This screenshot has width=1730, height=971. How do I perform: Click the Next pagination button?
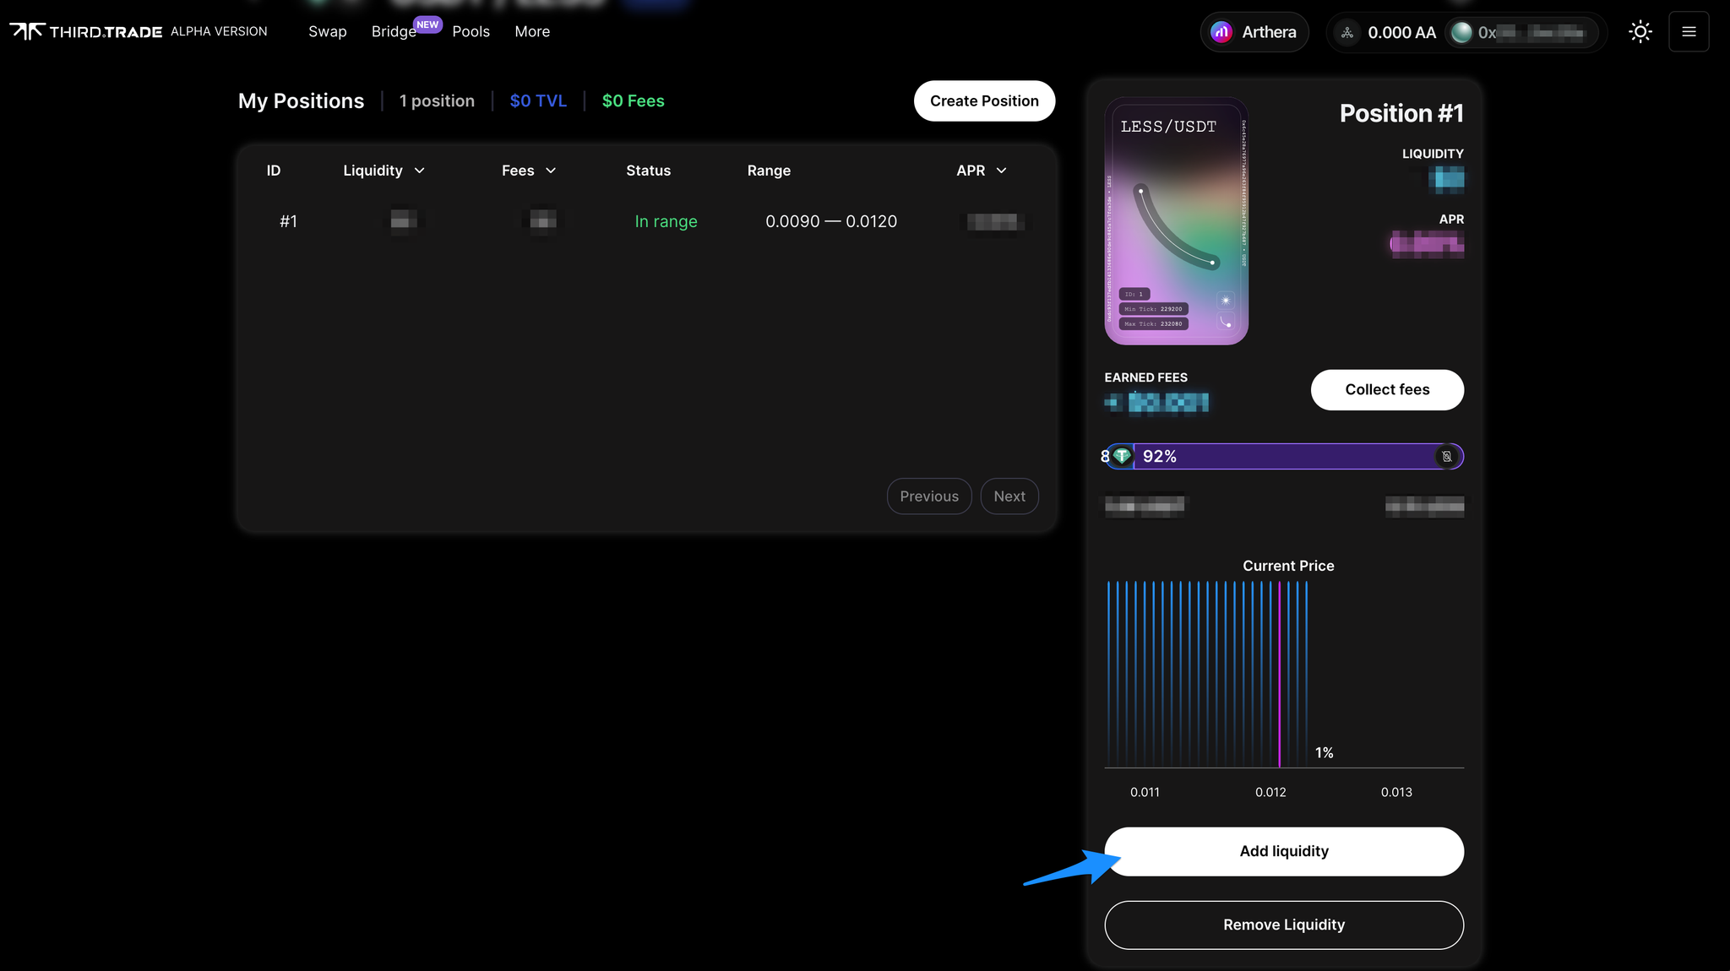tap(1008, 495)
